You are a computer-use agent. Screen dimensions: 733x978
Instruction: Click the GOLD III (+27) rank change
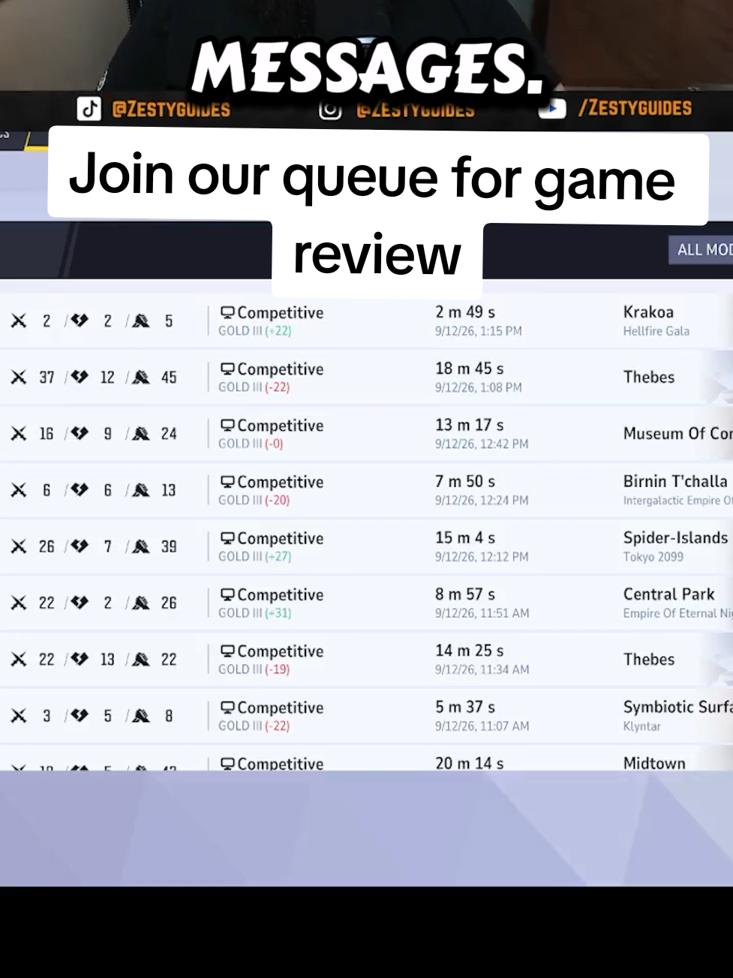(x=254, y=556)
